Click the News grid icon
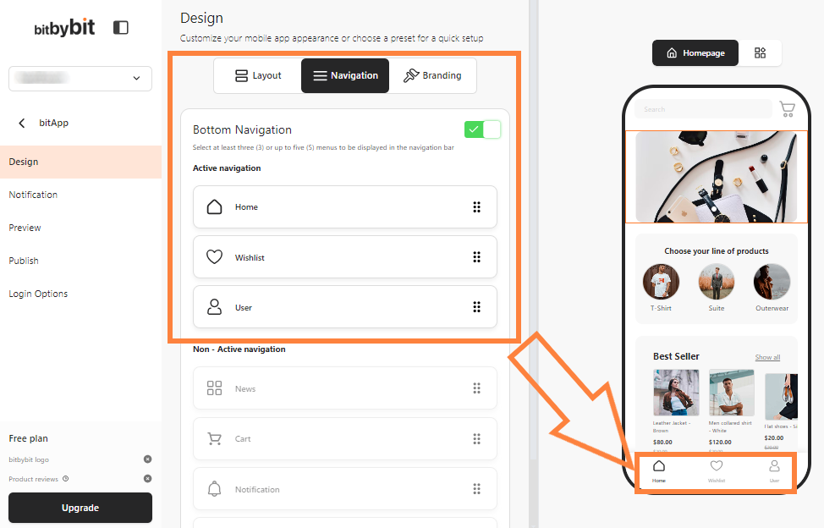The width and height of the screenshot is (824, 528). pyautogui.click(x=214, y=388)
